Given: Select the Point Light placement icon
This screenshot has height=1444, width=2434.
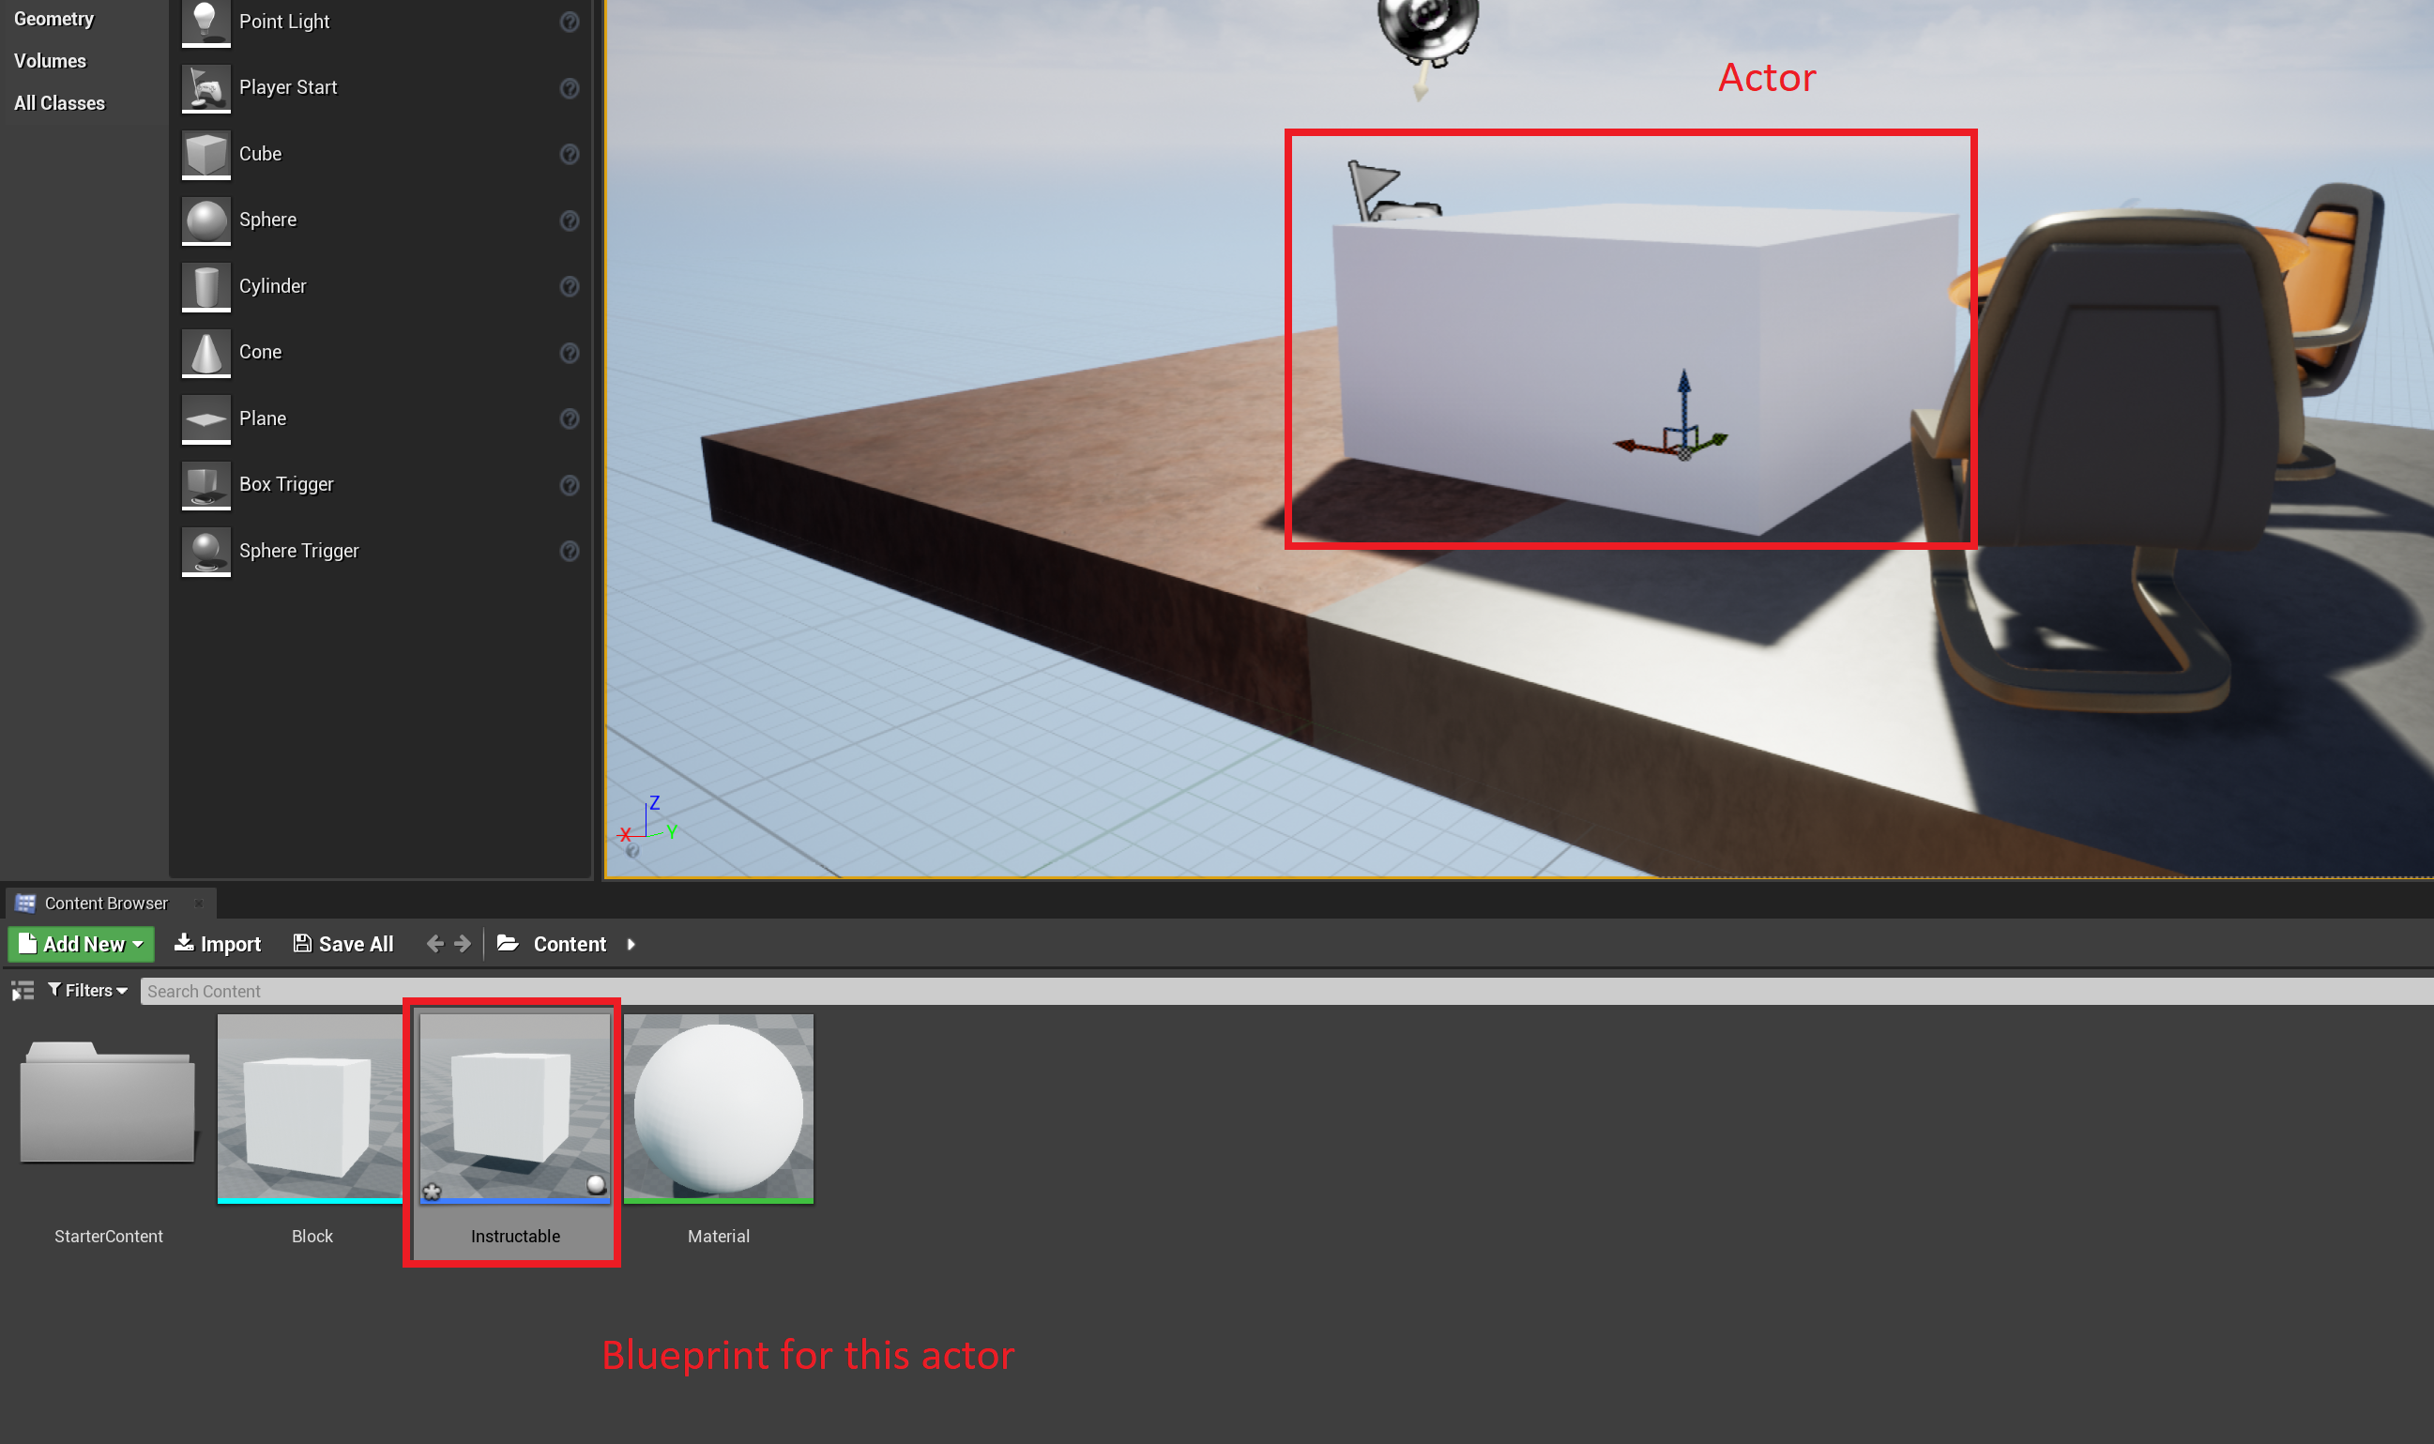Looking at the screenshot, I should click(205, 22).
